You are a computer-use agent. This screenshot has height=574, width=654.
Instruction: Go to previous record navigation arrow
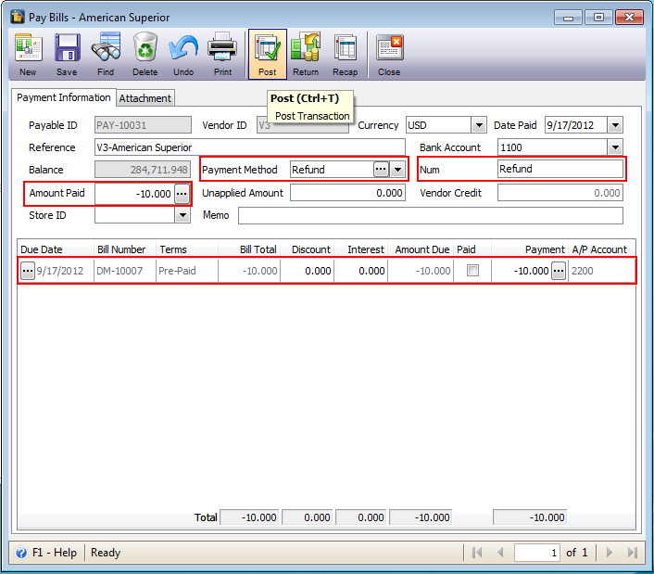[500, 553]
